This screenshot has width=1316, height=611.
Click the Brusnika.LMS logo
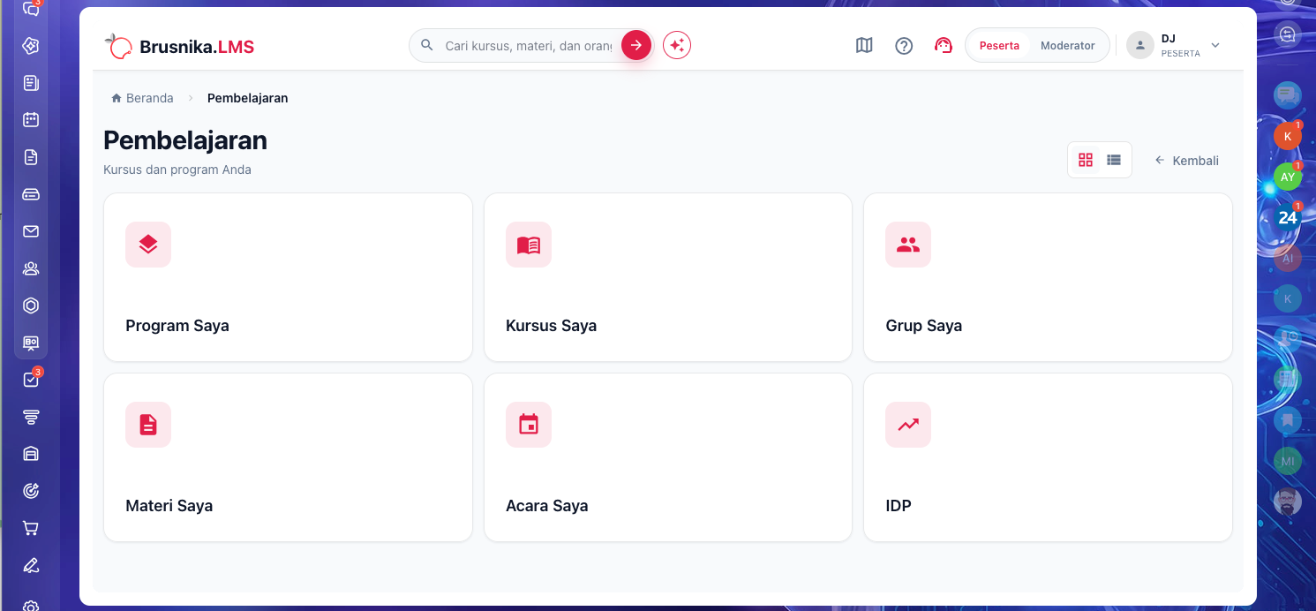click(179, 46)
